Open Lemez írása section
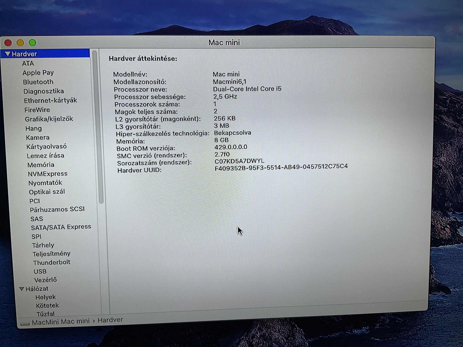The height and width of the screenshot is (347, 463). (45, 156)
